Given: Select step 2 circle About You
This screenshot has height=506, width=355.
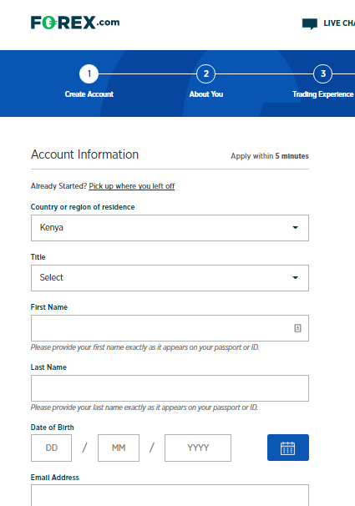Looking at the screenshot, I should coord(205,74).
